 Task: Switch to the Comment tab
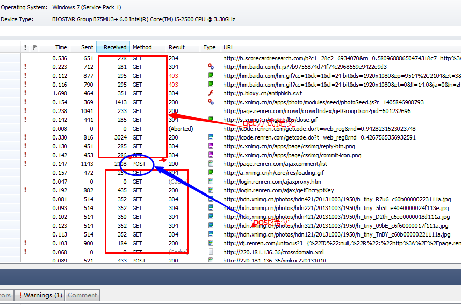point(82,295)
